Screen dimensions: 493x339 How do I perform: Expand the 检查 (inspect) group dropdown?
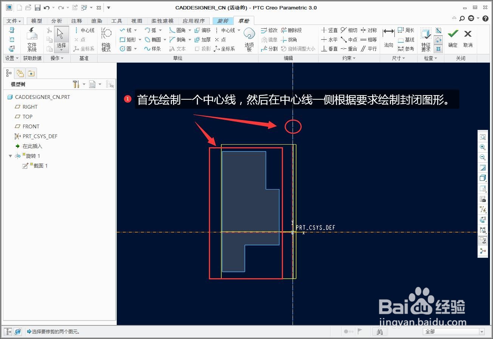[431, 58]
